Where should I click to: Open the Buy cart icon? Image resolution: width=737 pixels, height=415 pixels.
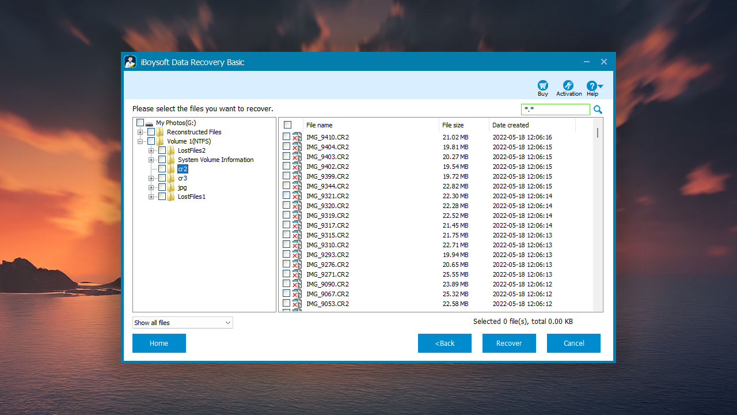(543, 85)
